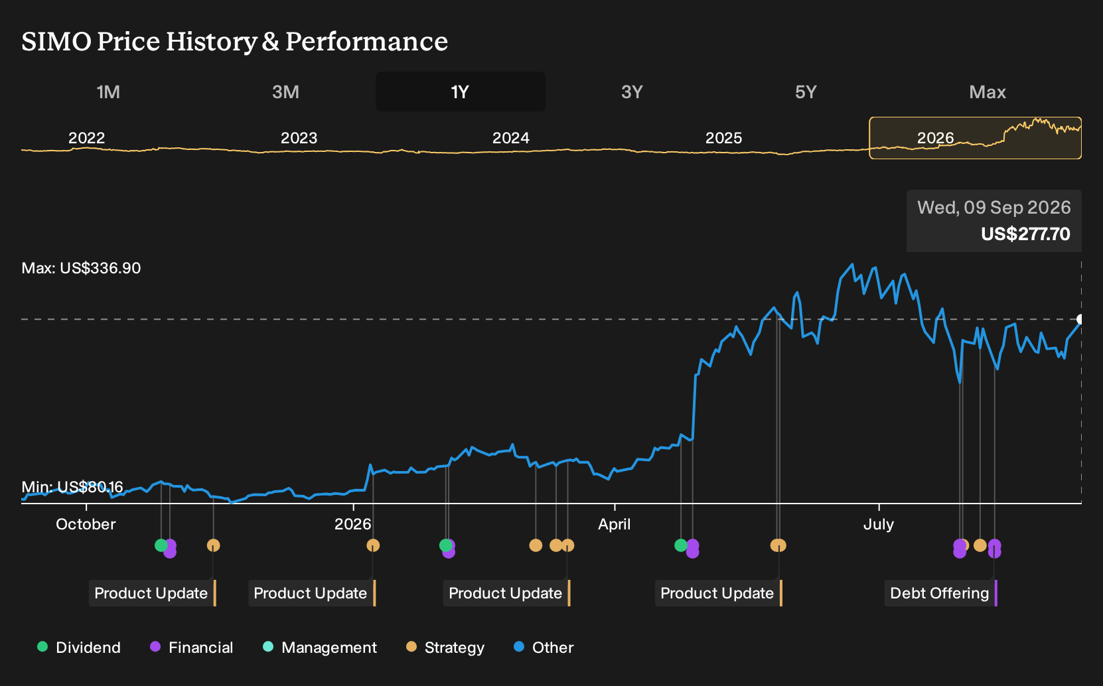
Task: Toggle the Dividend legend filter
Action: click(79, 647)
